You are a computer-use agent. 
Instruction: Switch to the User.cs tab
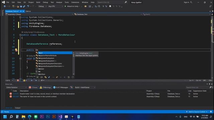click(x=28, y=11)
